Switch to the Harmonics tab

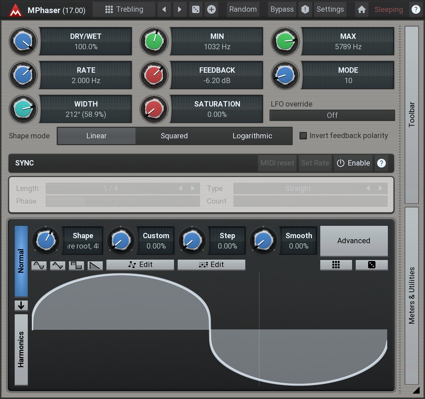point(21,349)
